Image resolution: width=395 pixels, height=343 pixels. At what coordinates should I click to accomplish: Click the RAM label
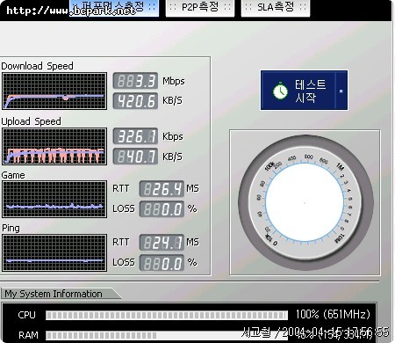(x=28, y=335)
